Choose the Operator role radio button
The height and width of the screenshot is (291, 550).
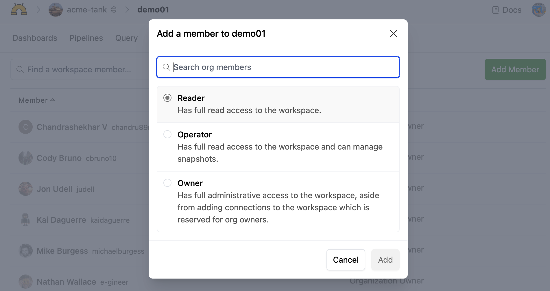pyautogui.click(x=167, y=134)
